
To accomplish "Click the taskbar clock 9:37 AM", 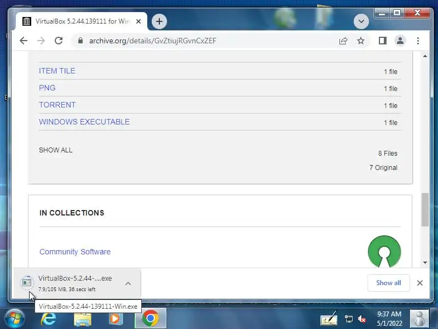I will [x=389, y=314].
